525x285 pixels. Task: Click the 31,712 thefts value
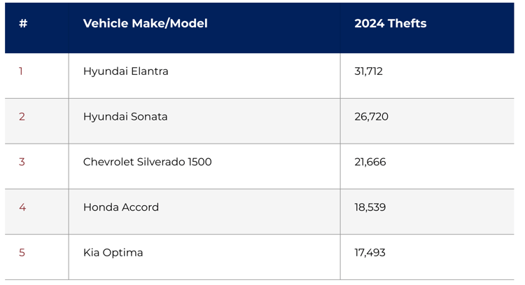(x=369, y=71)
